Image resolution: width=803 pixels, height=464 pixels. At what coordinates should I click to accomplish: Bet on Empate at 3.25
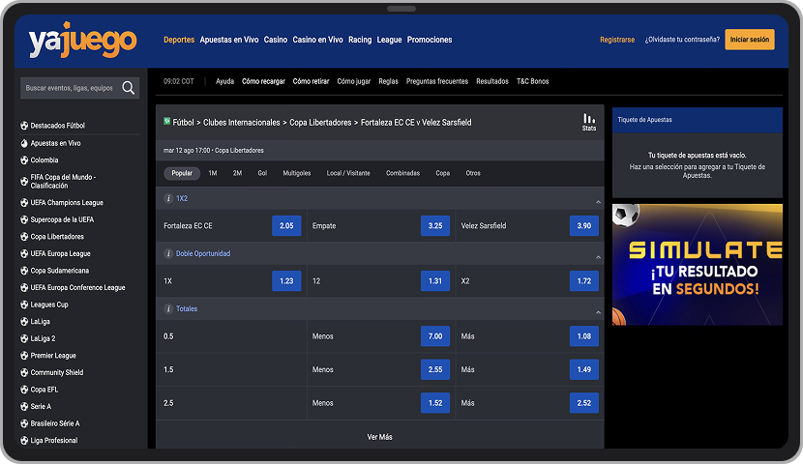[x=435, y=225]
